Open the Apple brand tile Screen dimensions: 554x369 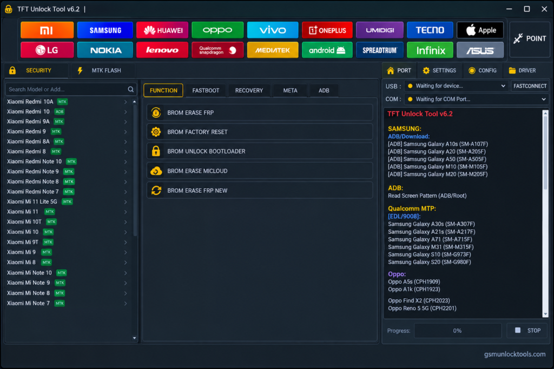pos(480,30)
